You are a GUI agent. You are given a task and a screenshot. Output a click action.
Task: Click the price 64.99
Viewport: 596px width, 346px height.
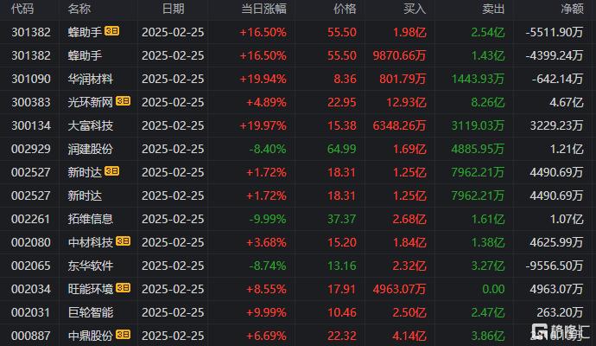click(x=342, y=149)
